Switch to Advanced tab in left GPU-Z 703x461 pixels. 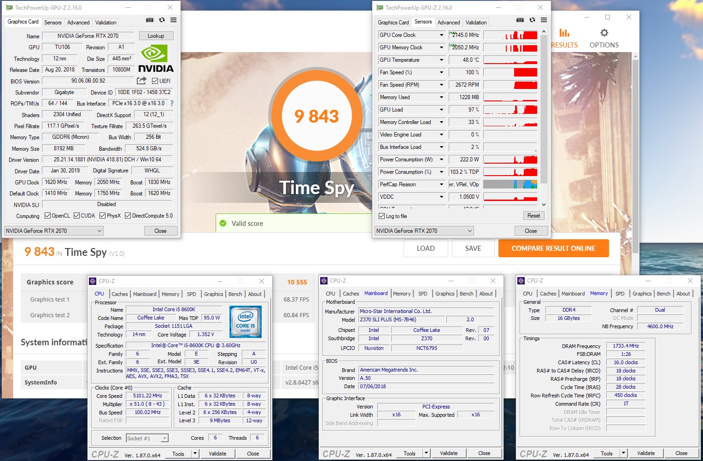(78, 23)
